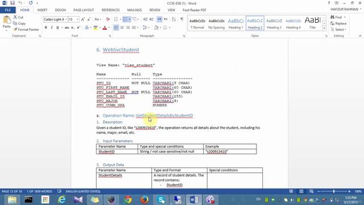Apply the No Spacing style
The width and height of the screenshot is (364, 205).
click(216, 23)
